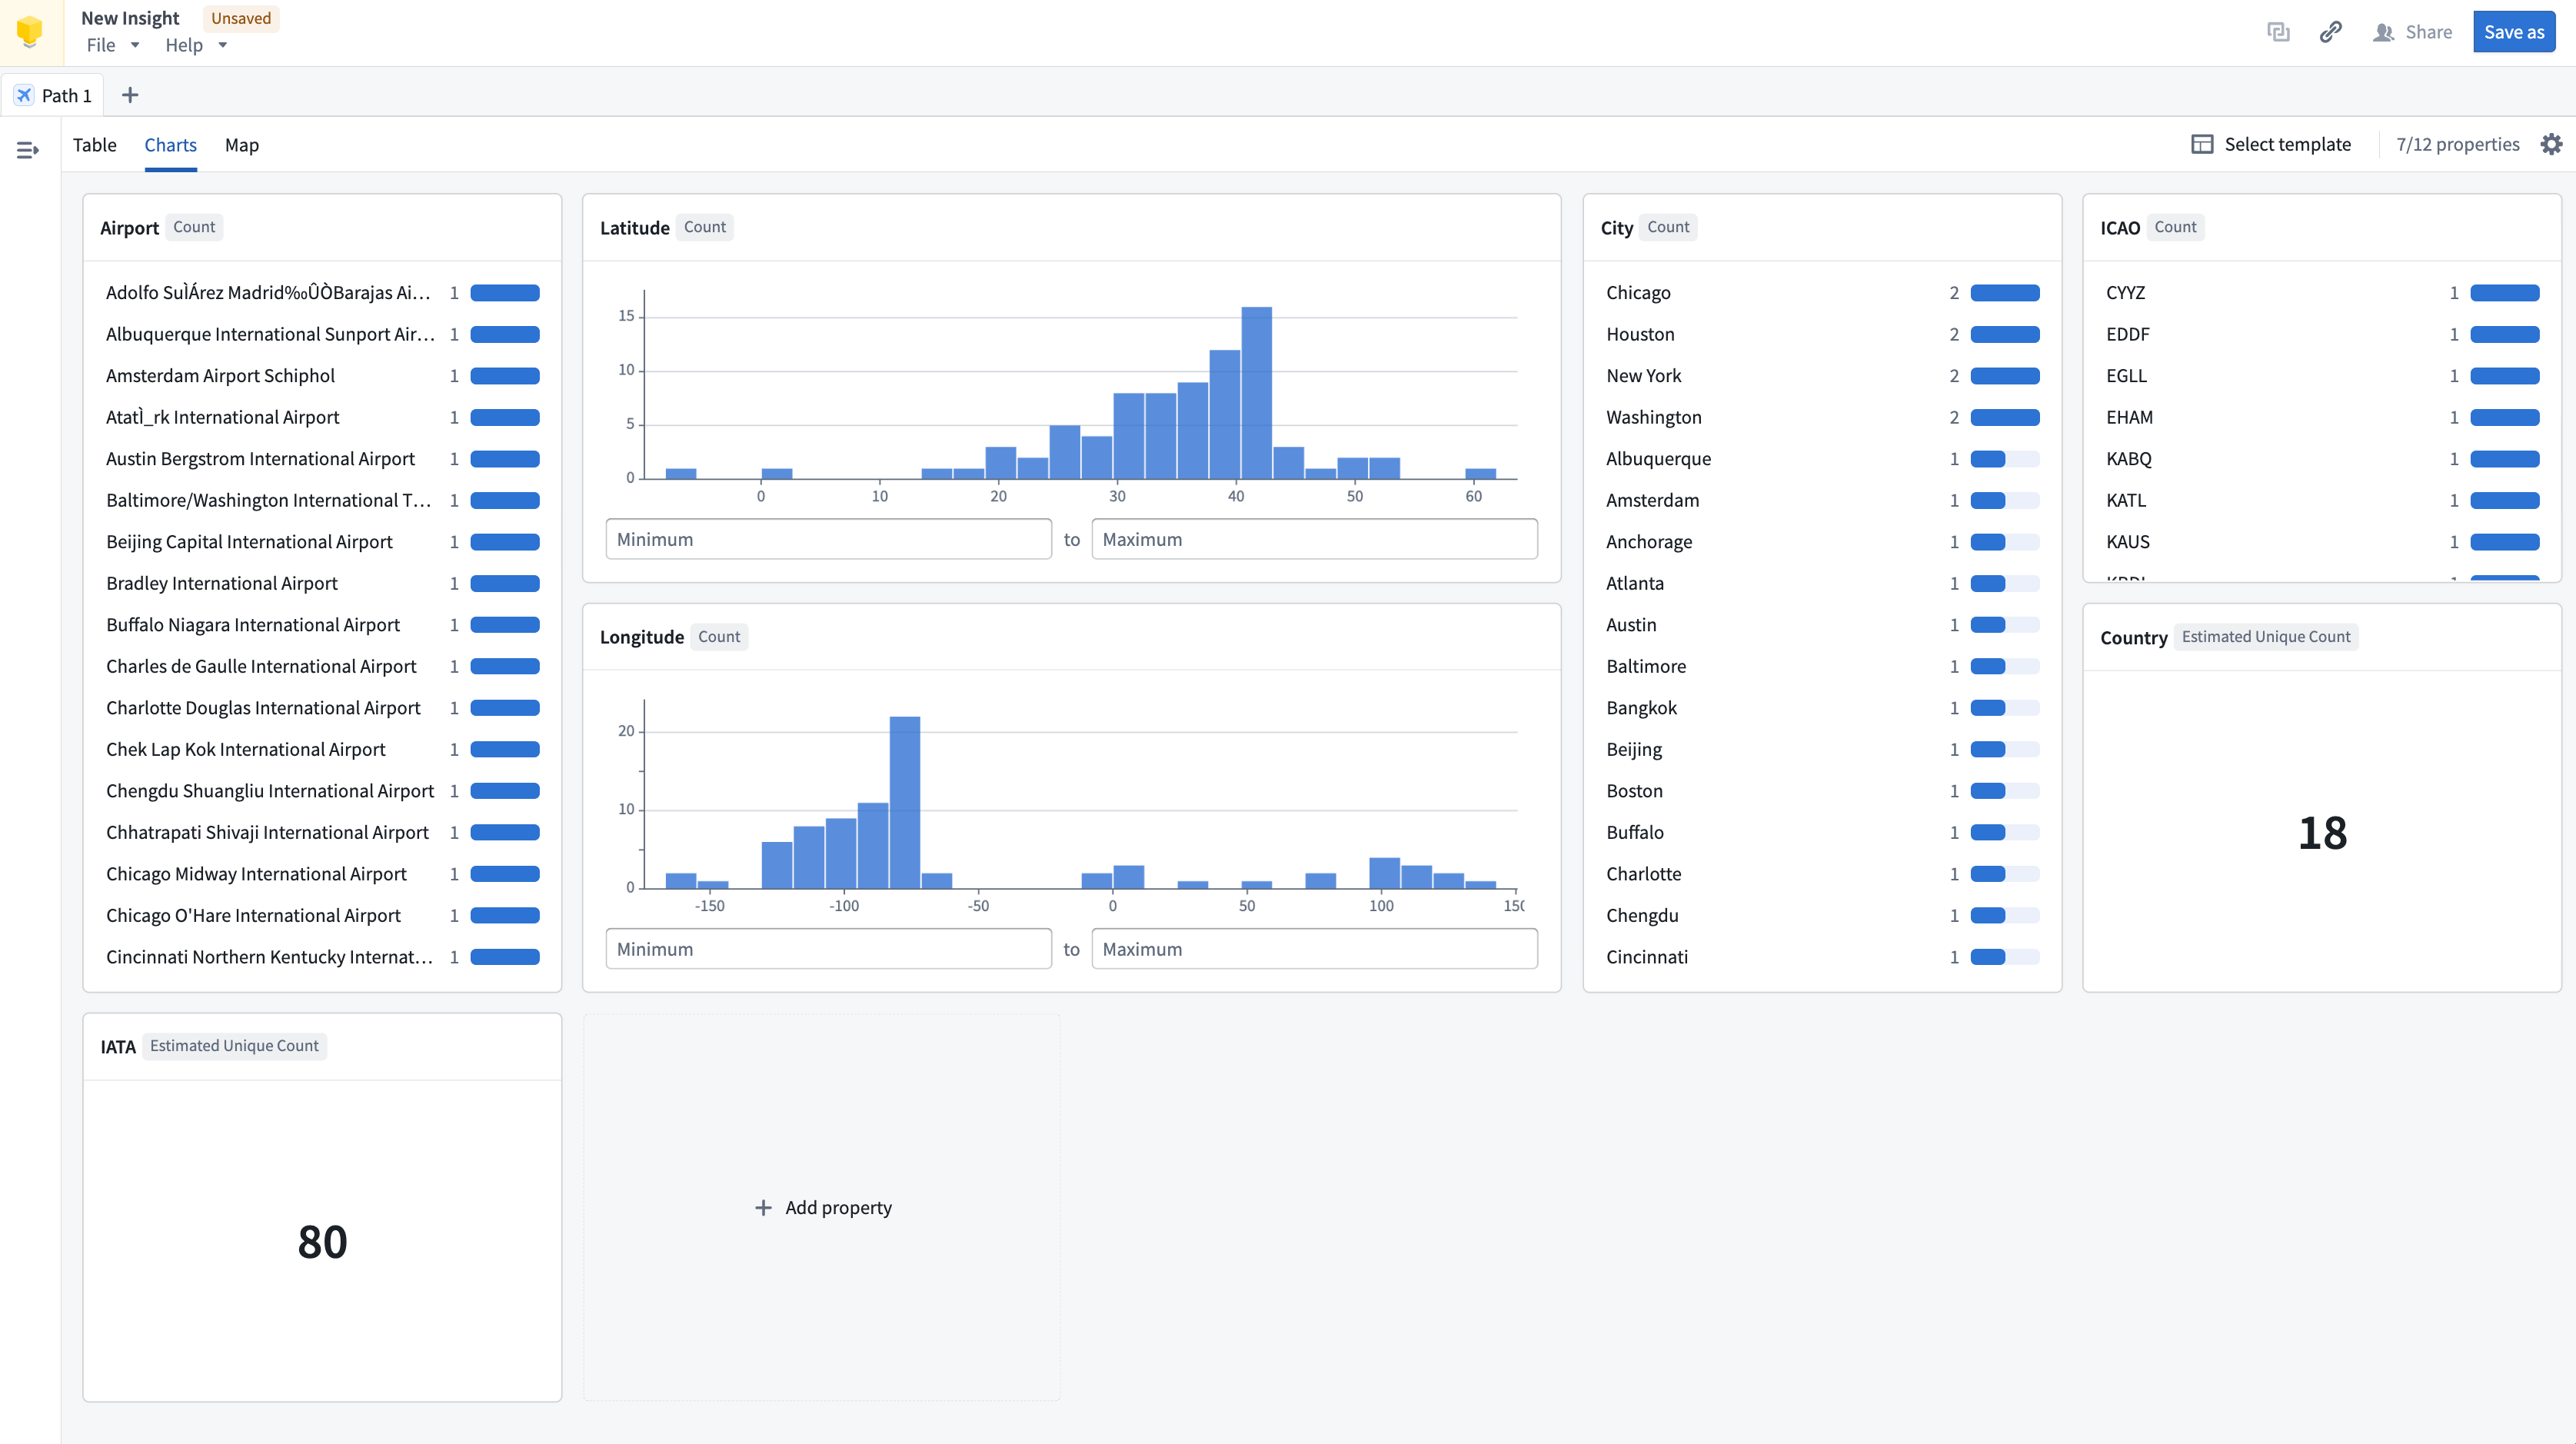This screenshot has height=1444, width=2576.
Task: Click the IATA unique count value 80
Action: tap(322, 1242)
